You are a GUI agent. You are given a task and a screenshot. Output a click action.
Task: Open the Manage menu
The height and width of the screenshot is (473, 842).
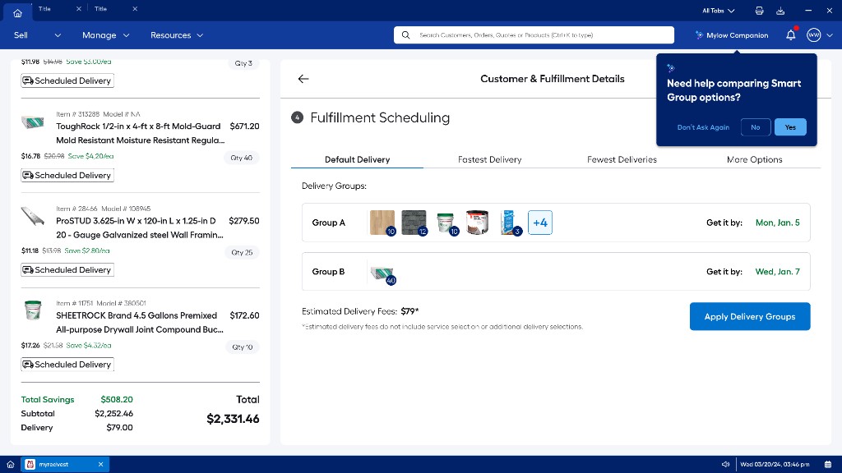[105, 35]
